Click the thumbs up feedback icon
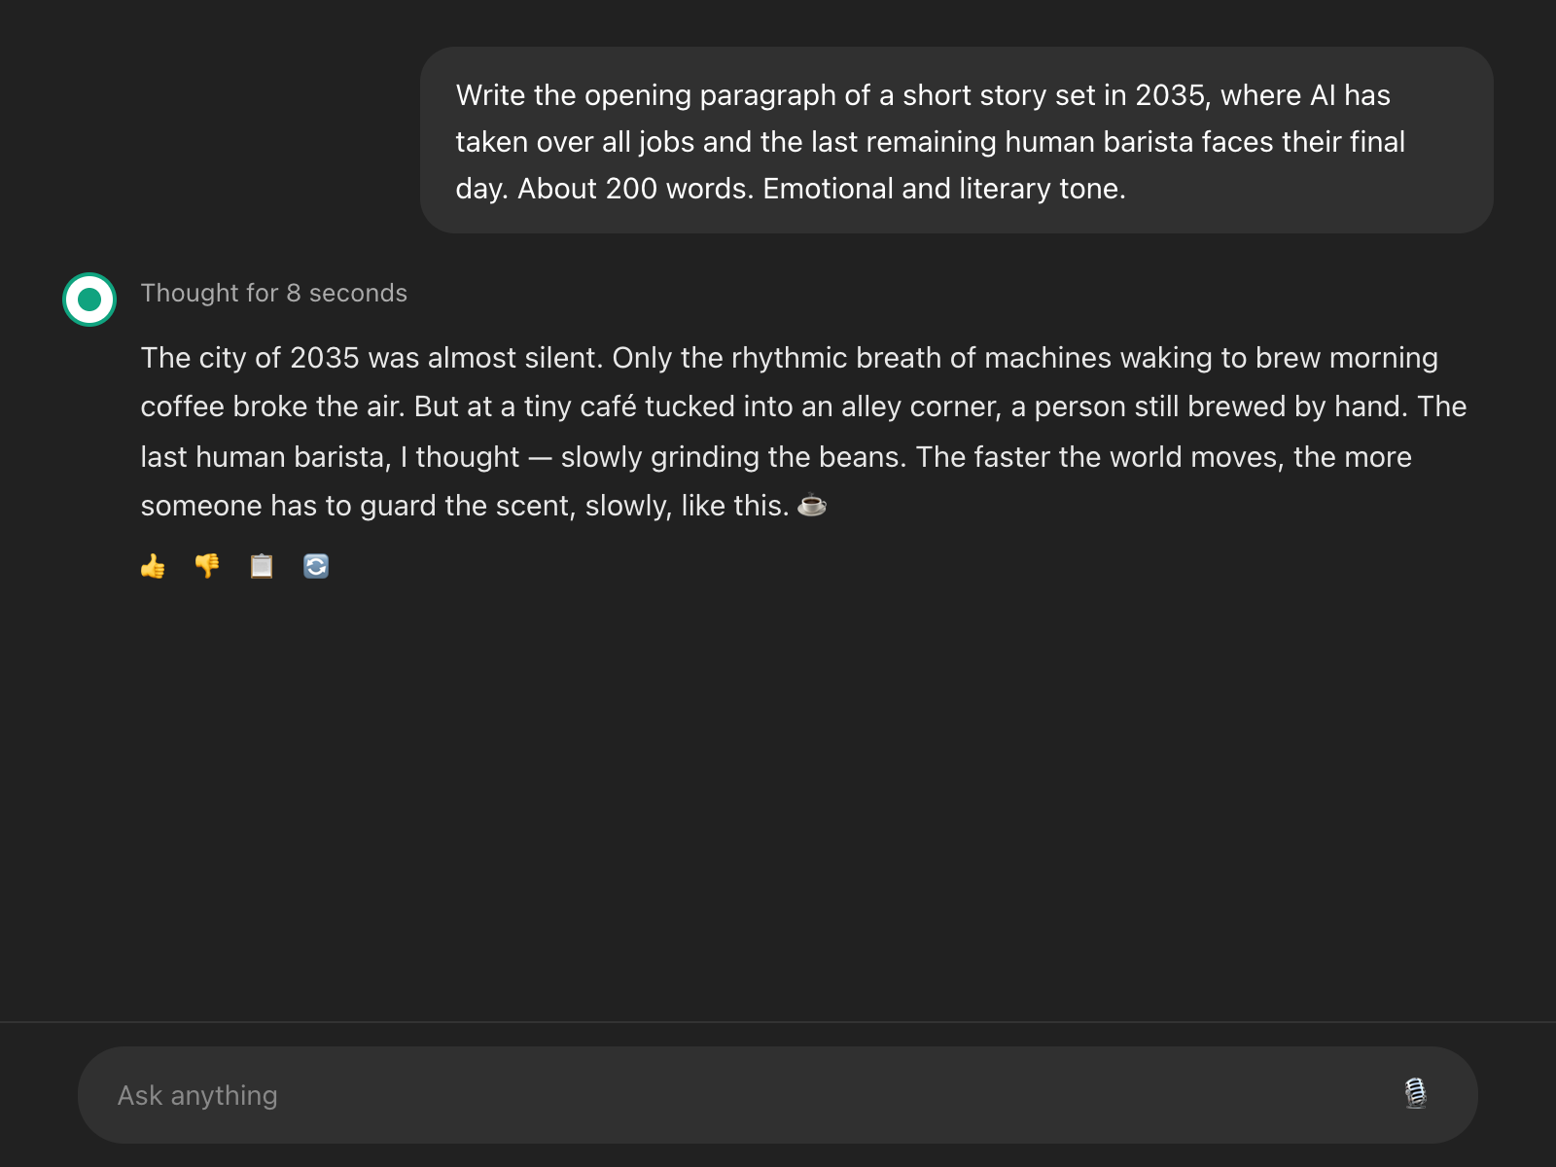This screenshot has height=1167, width=1556. [153, 566]
